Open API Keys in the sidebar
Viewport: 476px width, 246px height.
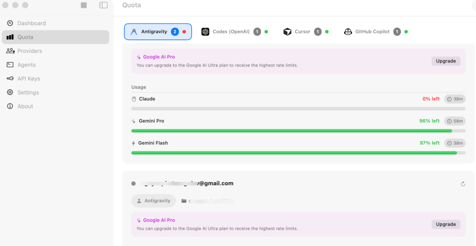click(x=55, y=78)
